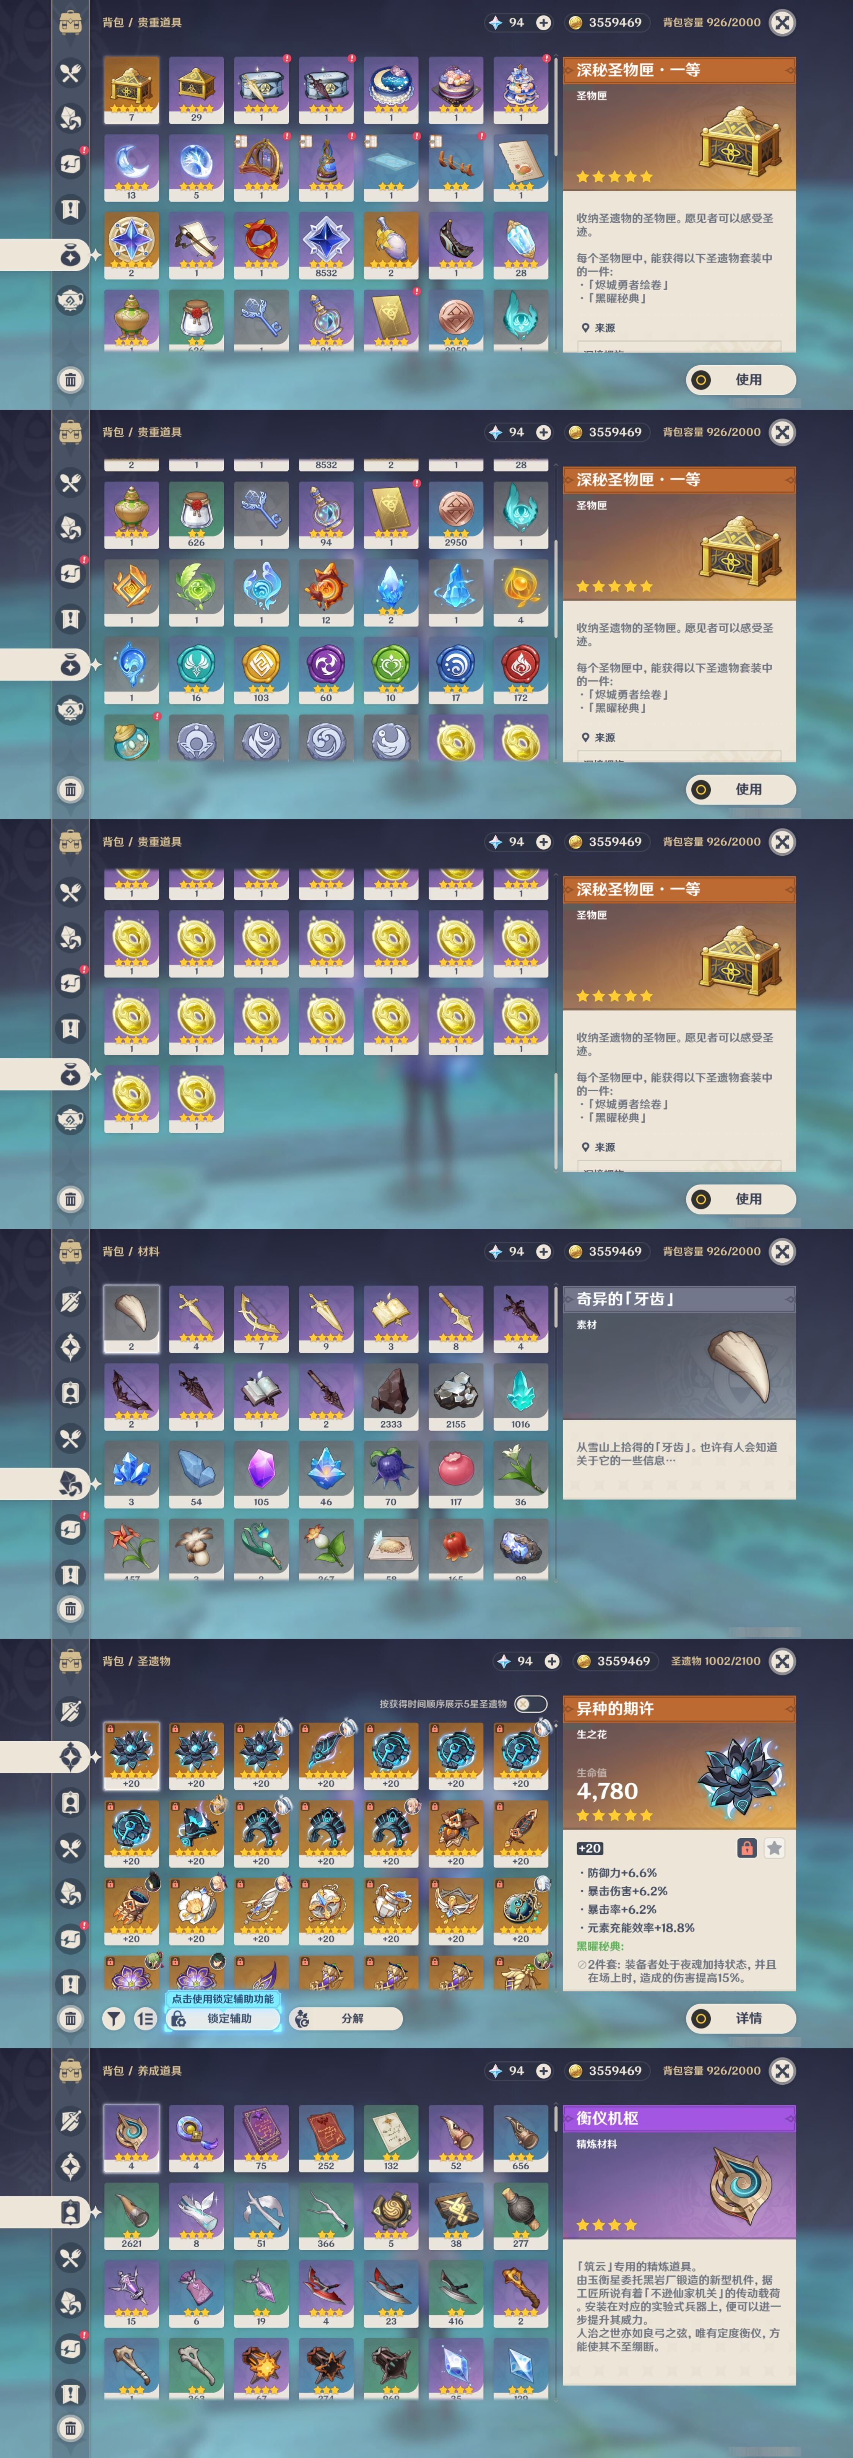Image resolution: width=853 pixels, height=2458 pixels.
Task: Toggle 按获得时间顺序展示5星圣遗物 switch
Action: click(530, 1703)
